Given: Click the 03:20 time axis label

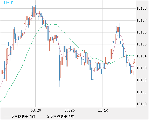Looking at the screenshot, I should point(36,110).
